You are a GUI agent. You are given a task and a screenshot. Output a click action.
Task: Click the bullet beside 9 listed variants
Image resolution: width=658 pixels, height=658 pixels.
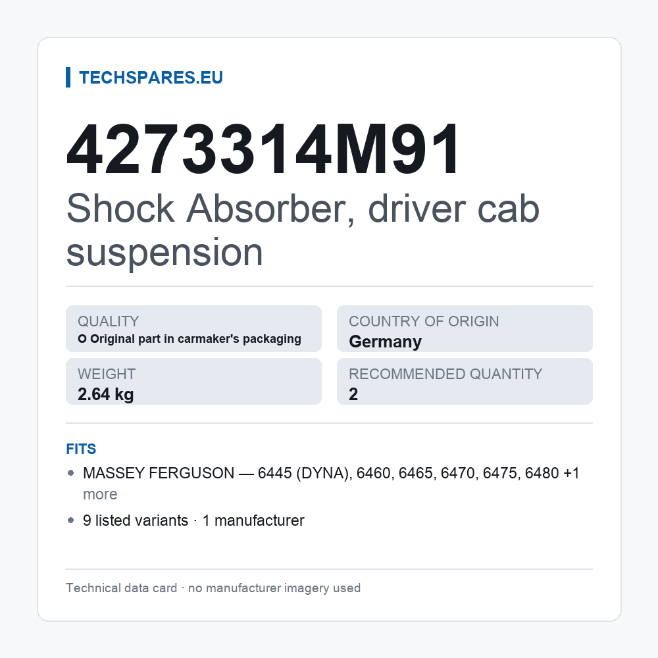(71, 520)
